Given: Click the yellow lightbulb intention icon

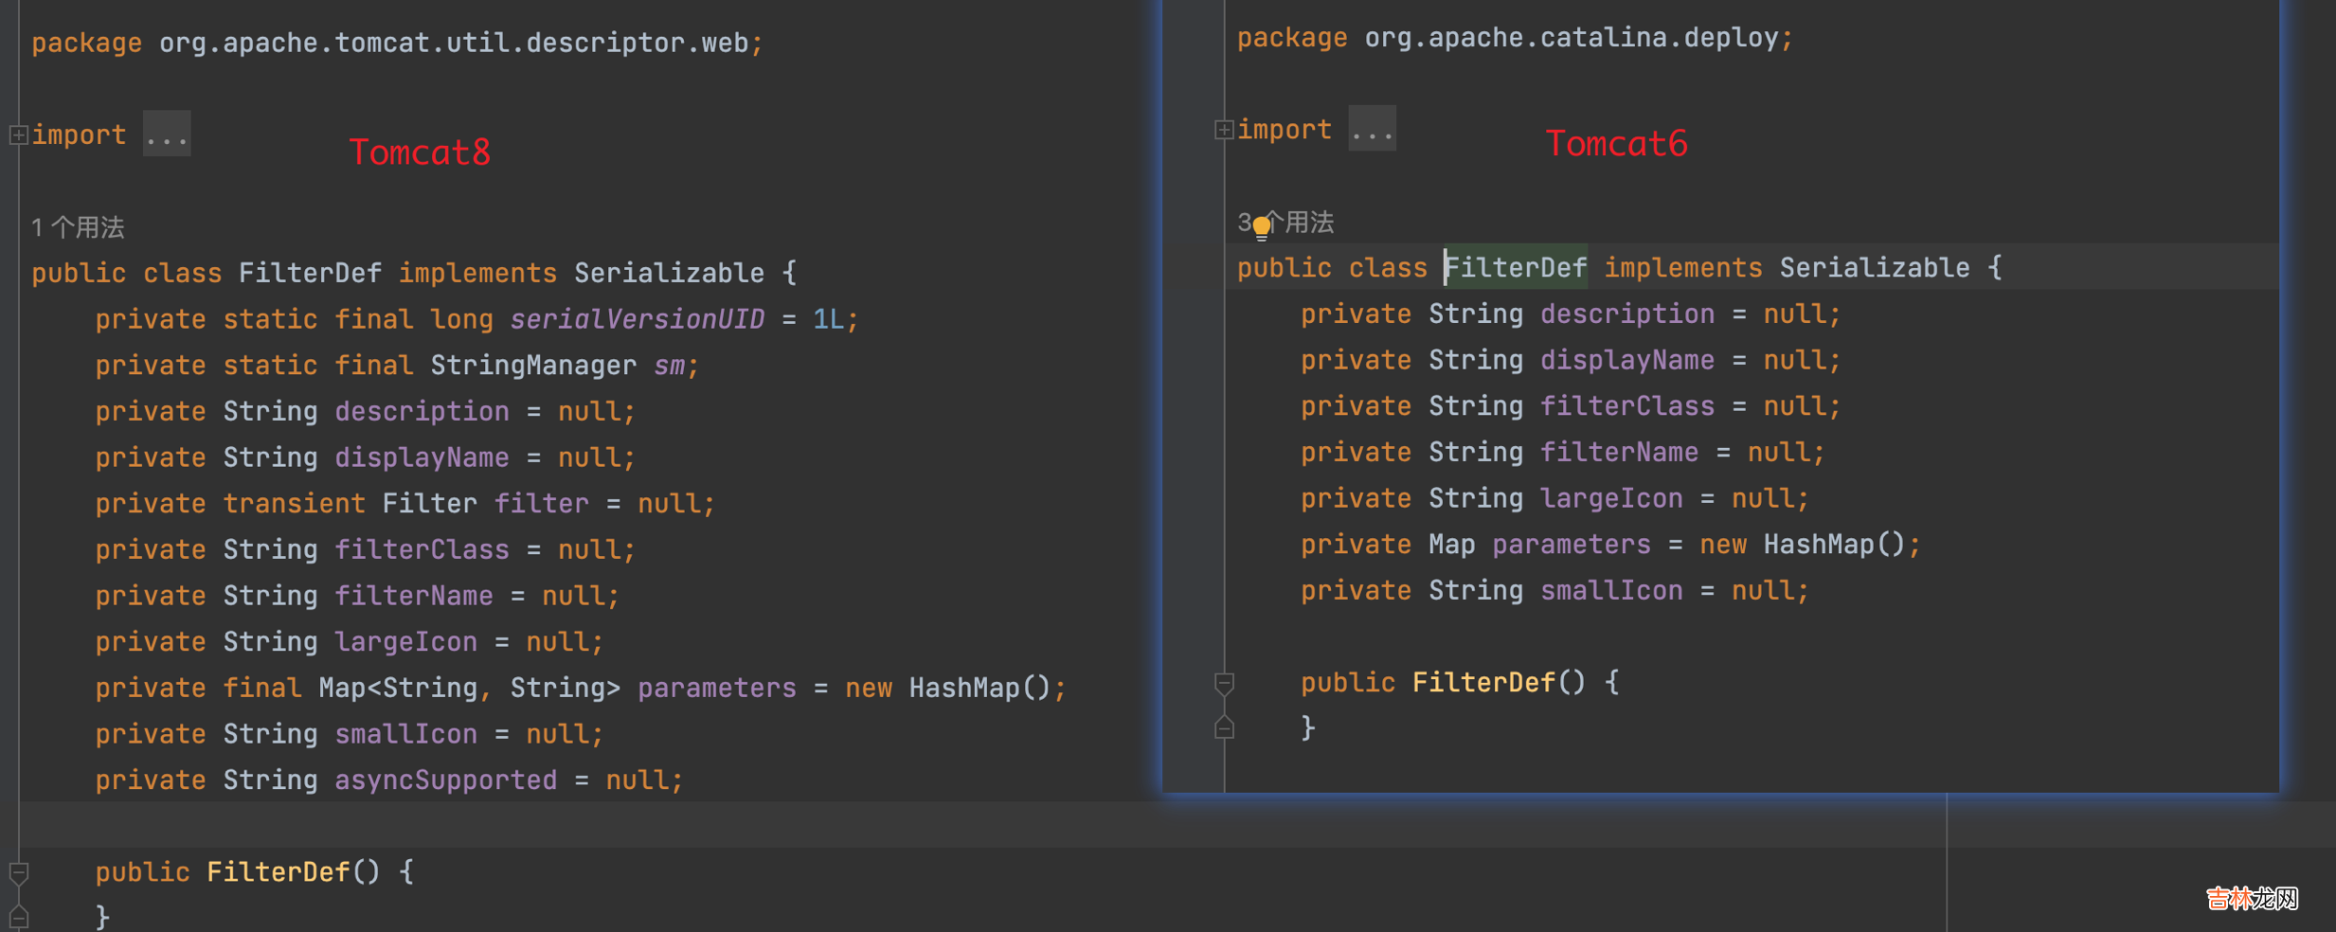Looking at the screenshot, I should [x=1262, y=227].
